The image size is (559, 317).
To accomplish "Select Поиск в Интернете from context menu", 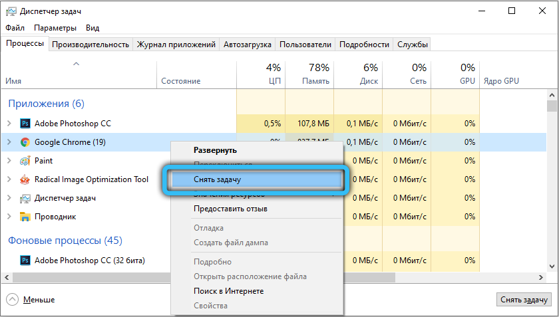I will point(228,291).
